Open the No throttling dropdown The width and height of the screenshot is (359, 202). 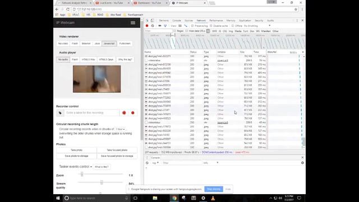tap(257, 26)
